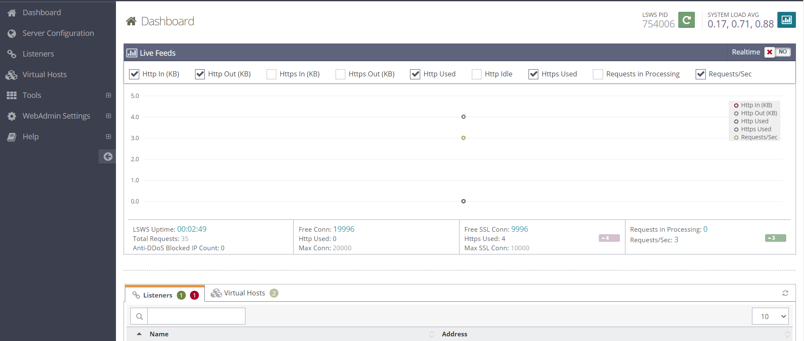Image resolution: width=804 pixels, height=341 pixels.
Task: Click the Server Configuration globe icon
Action: point(12,33)
